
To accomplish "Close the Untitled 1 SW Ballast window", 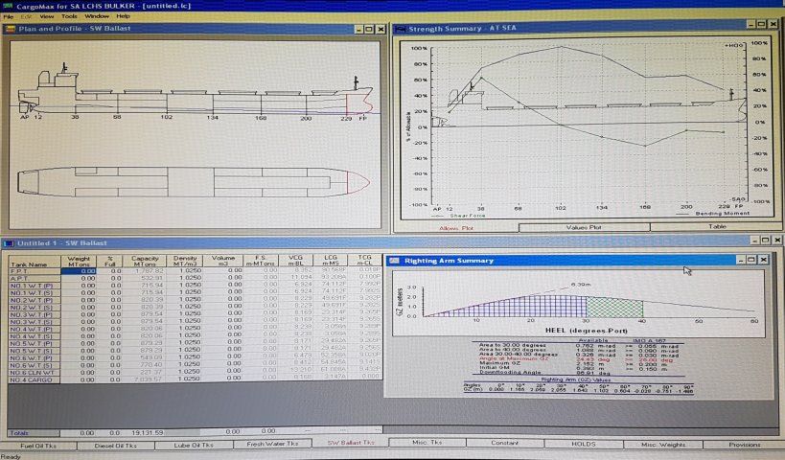I will 777,241.
